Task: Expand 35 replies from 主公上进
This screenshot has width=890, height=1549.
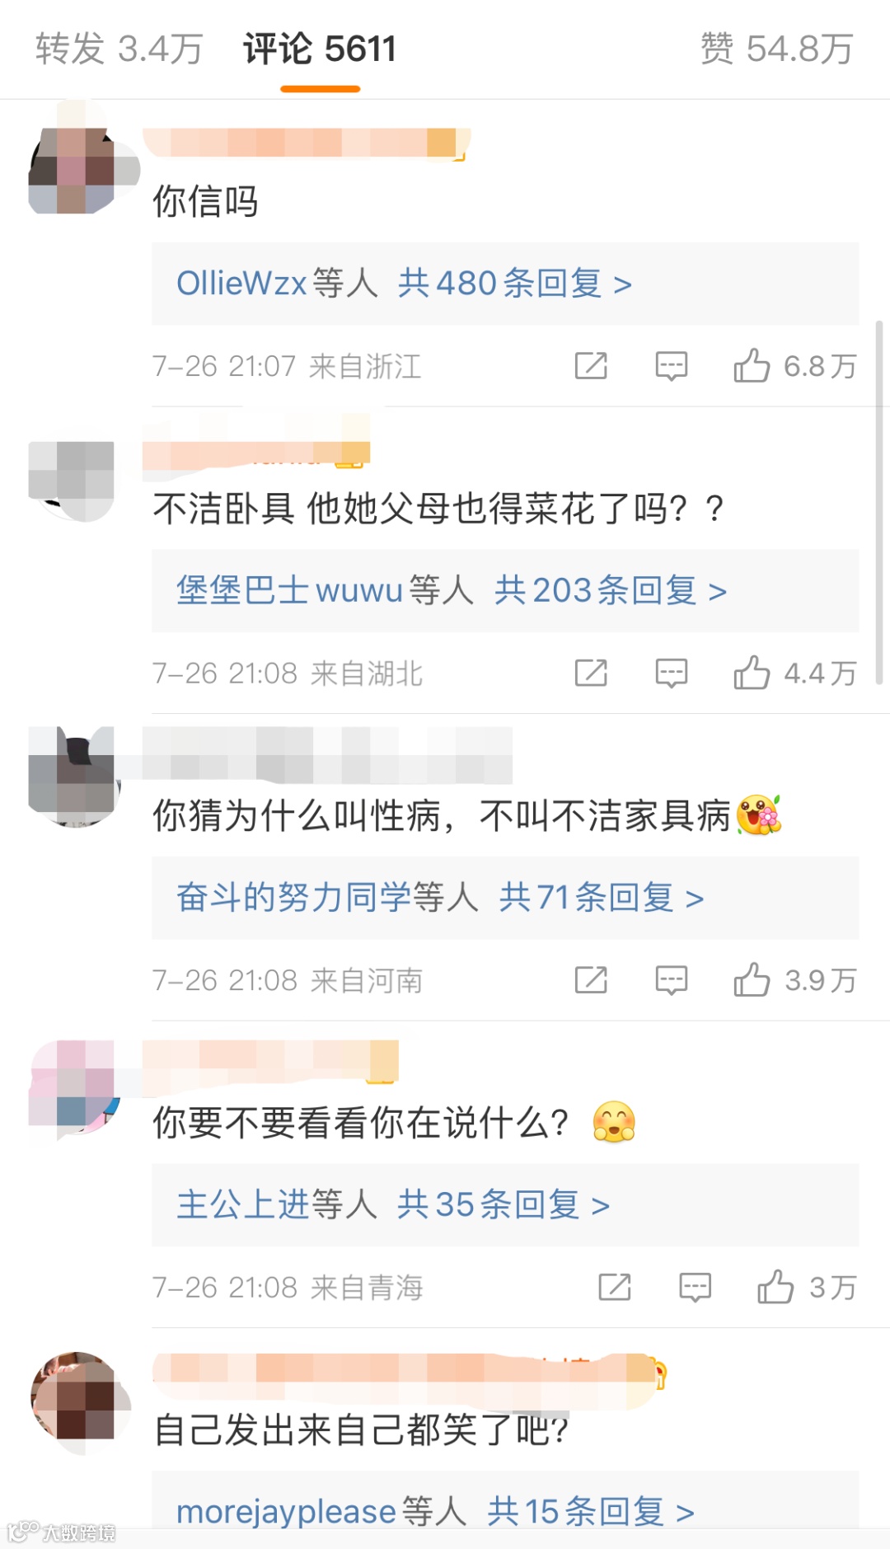Action: [505, 1205]
